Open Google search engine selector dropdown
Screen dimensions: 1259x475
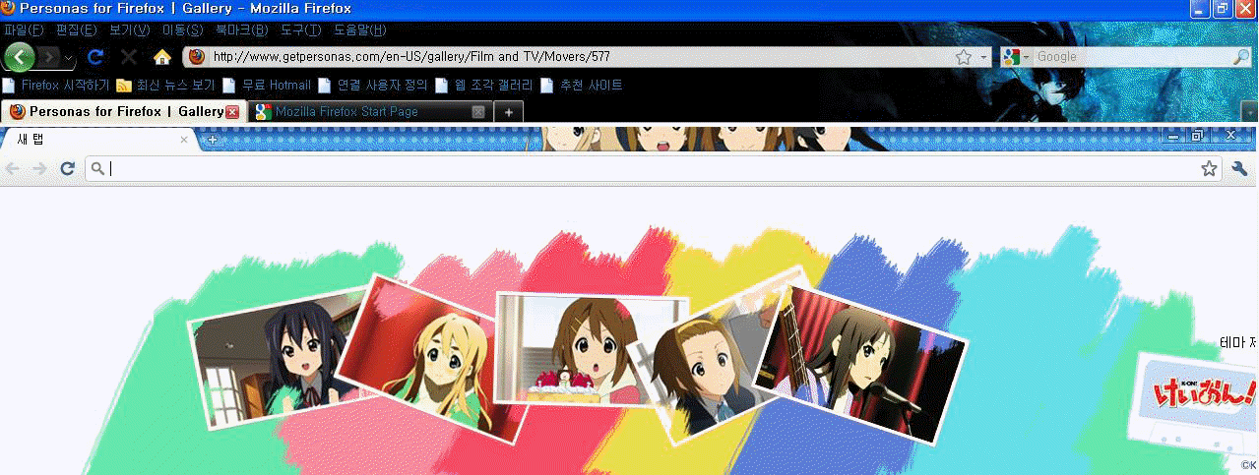point(1025,57)
